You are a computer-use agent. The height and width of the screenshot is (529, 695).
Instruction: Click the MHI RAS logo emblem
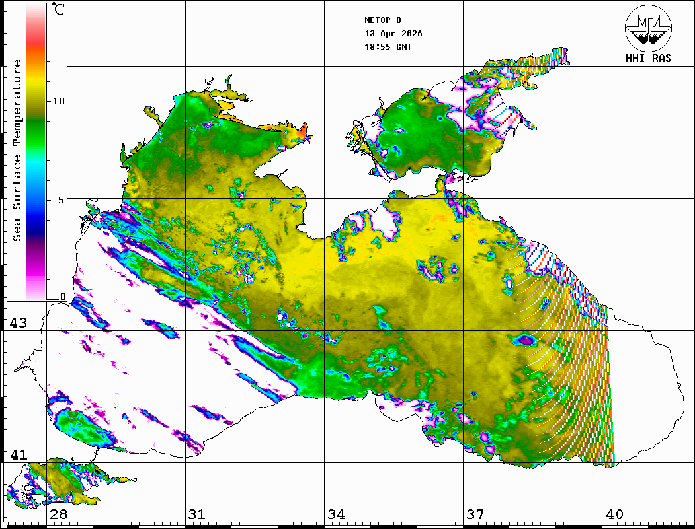tap(648, 28)
